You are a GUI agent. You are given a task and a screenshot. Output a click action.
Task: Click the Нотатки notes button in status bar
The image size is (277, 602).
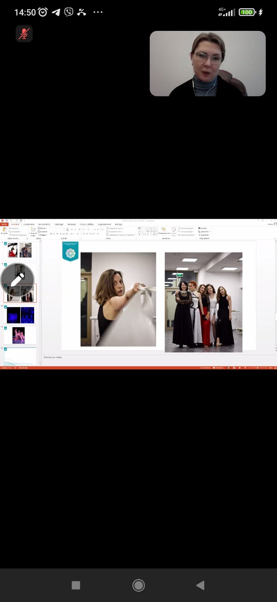pos(205,368)
